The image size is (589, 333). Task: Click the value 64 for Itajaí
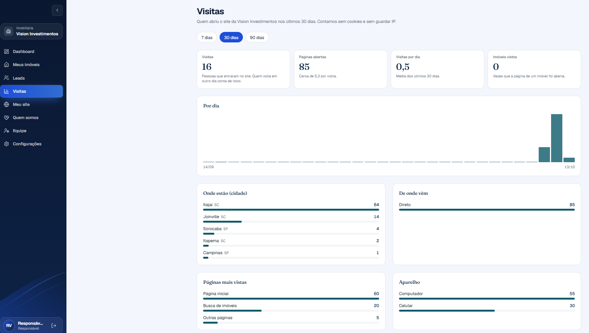click(377, 205)
